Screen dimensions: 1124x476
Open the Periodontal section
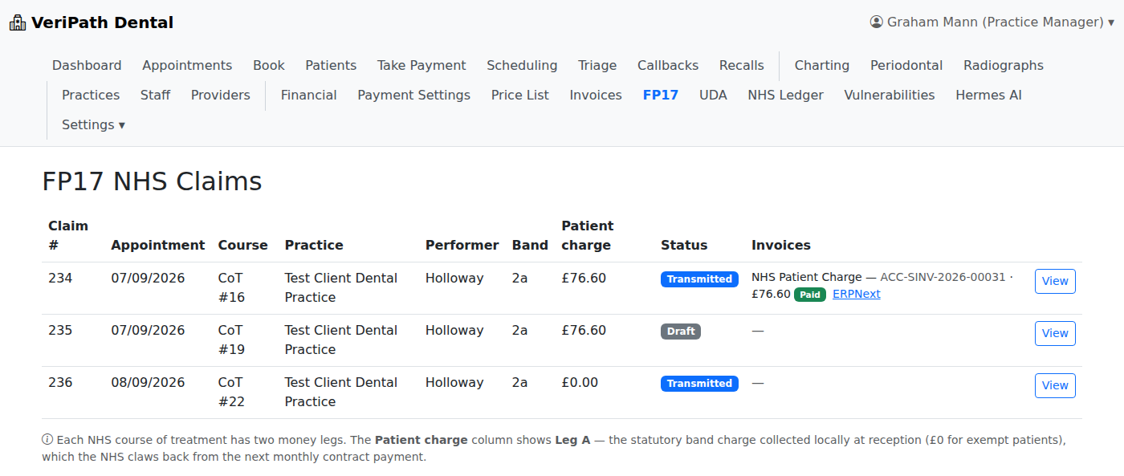click(x=906, y=65)
